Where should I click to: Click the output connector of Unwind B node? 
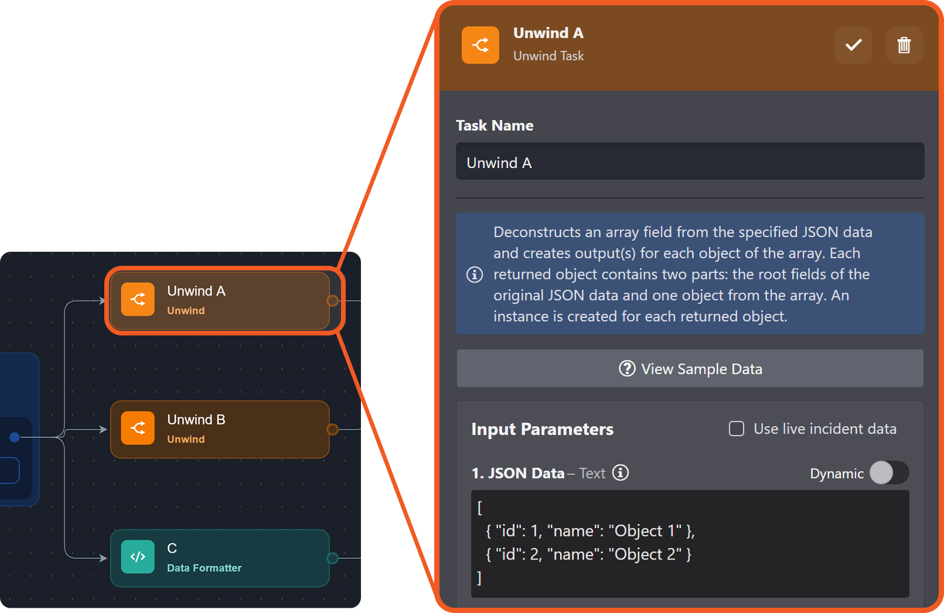332,429
